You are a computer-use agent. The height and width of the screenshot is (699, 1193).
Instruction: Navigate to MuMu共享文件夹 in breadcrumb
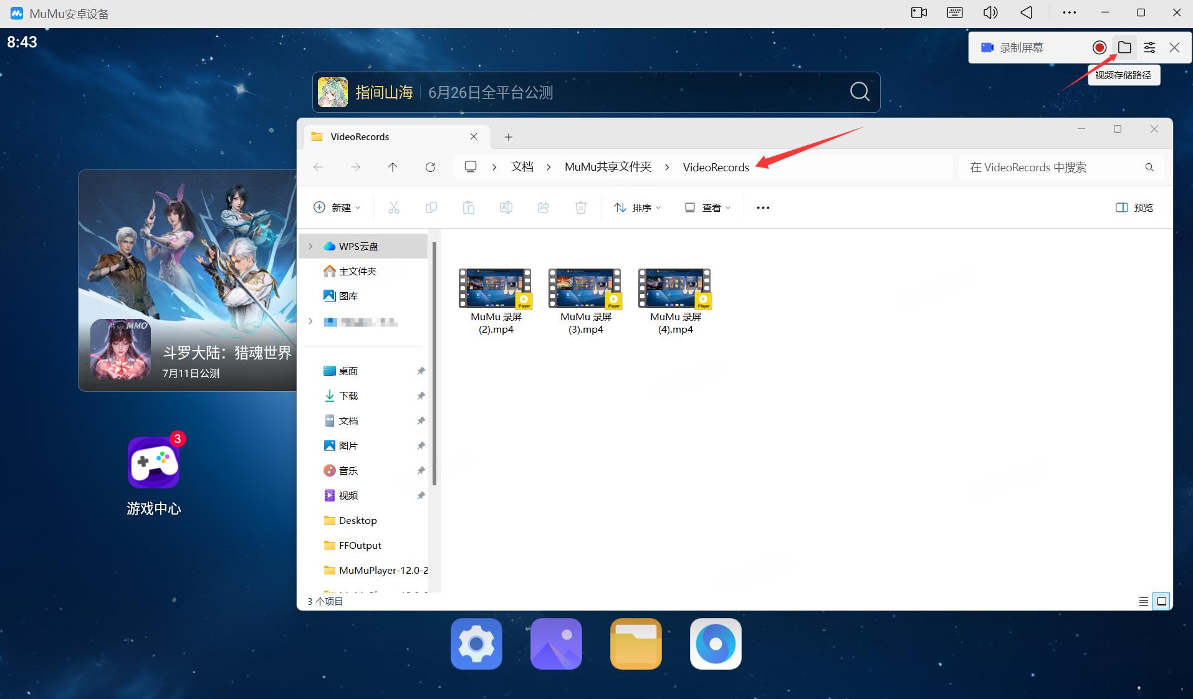click(608, 167)
